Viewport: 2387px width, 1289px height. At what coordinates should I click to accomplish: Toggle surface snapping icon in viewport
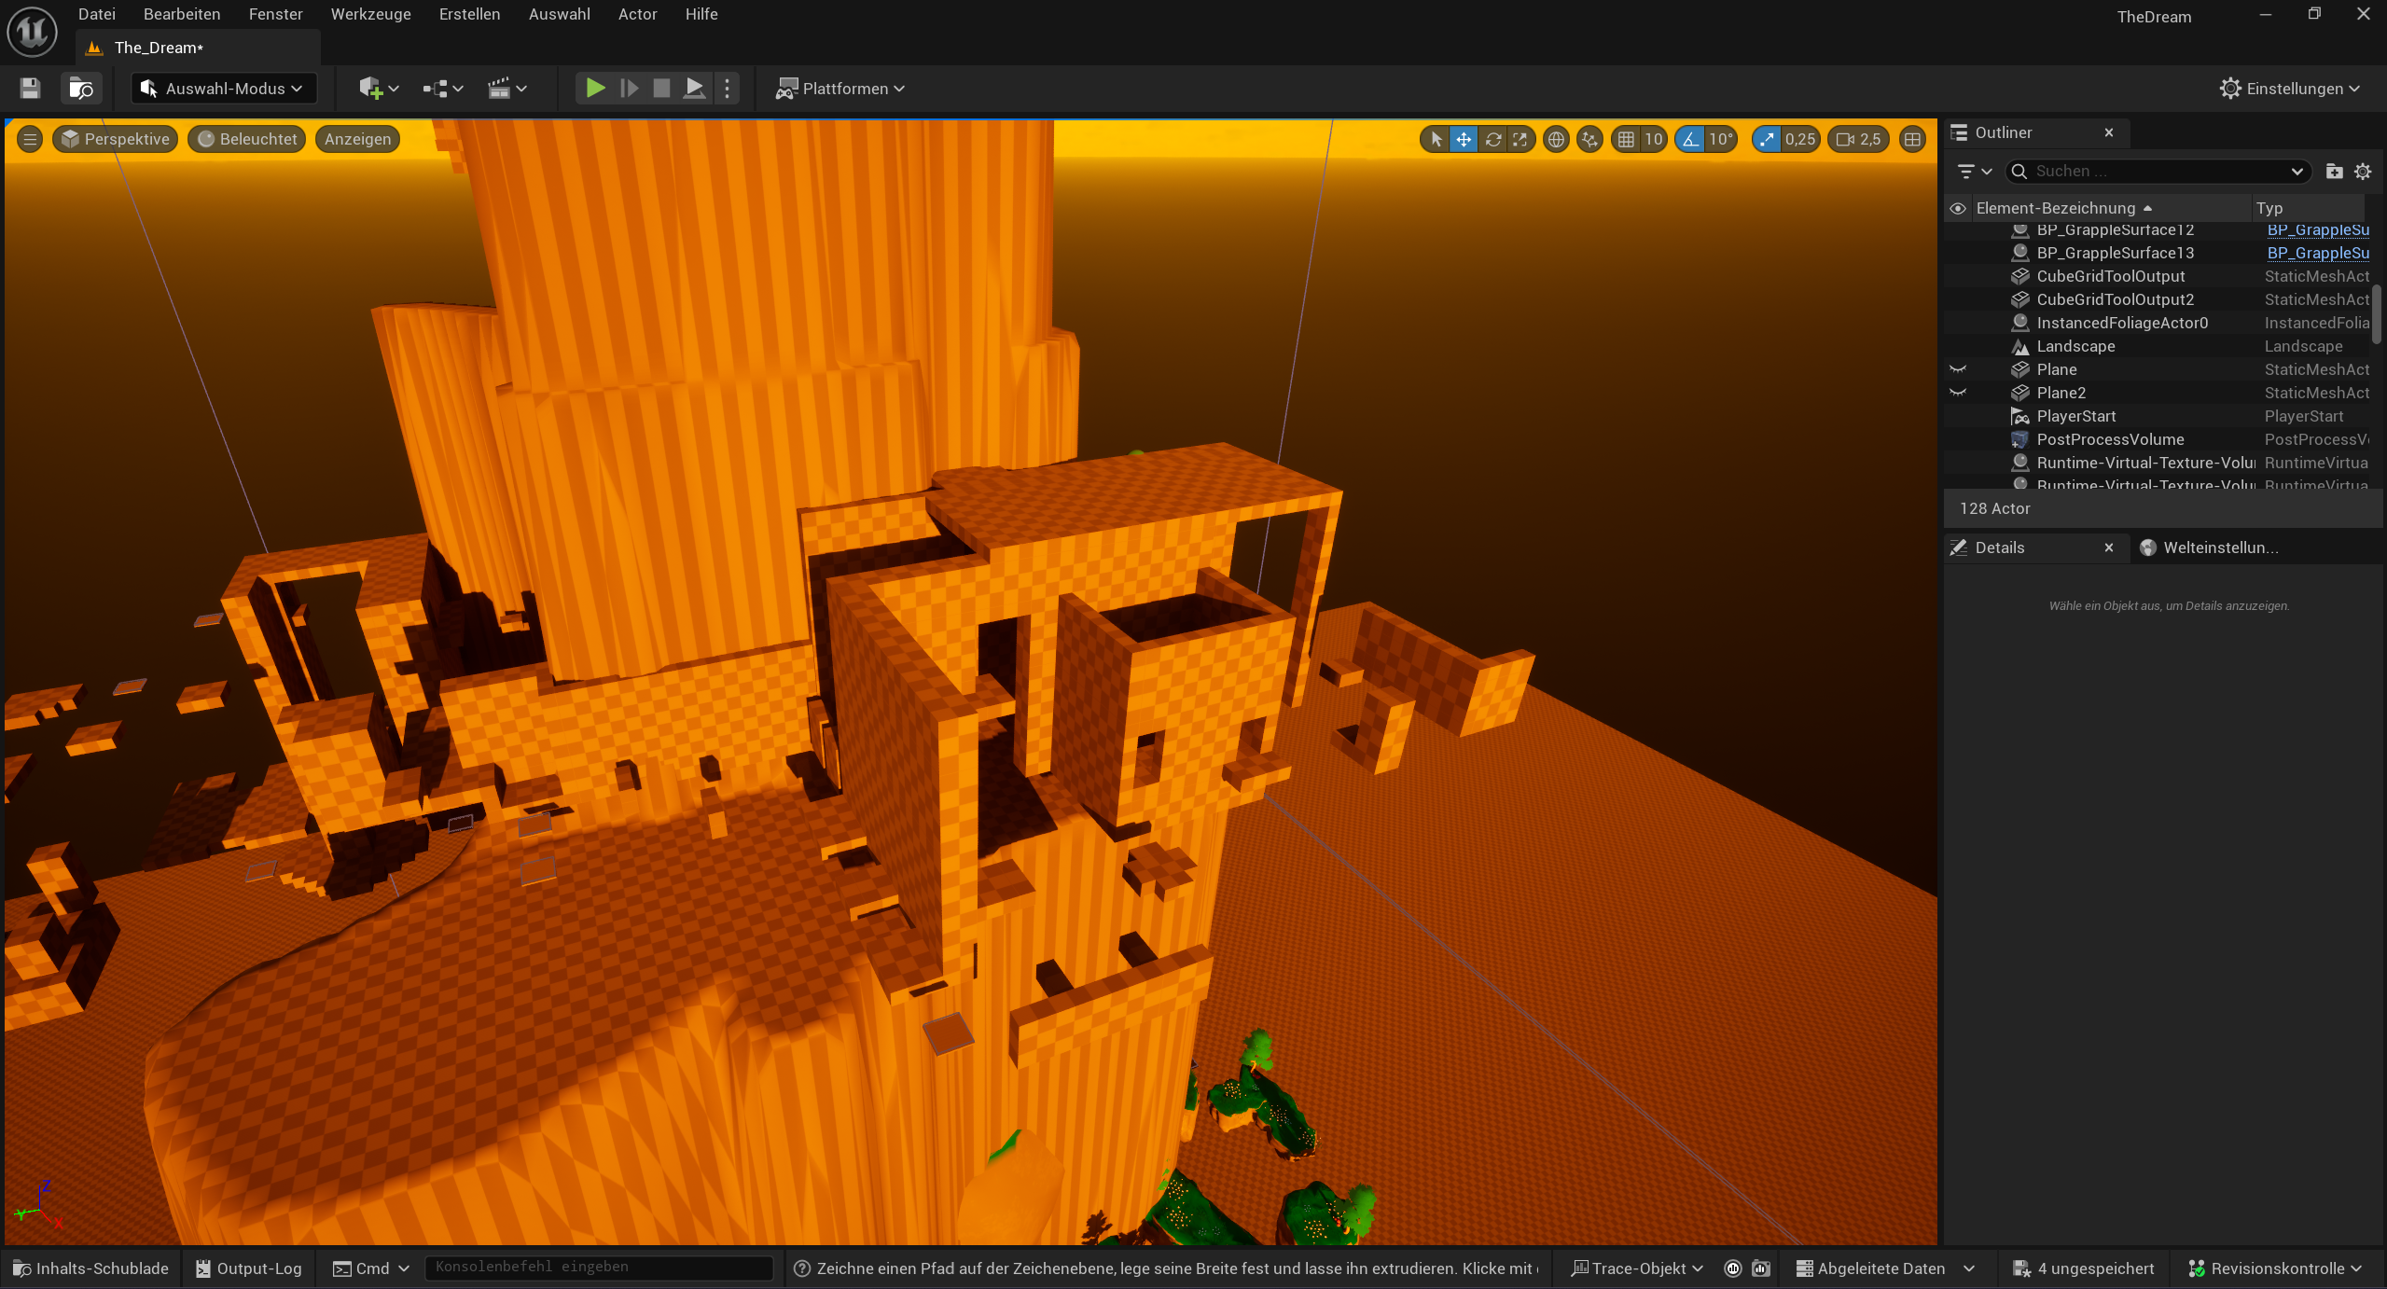click(1590, 140)
